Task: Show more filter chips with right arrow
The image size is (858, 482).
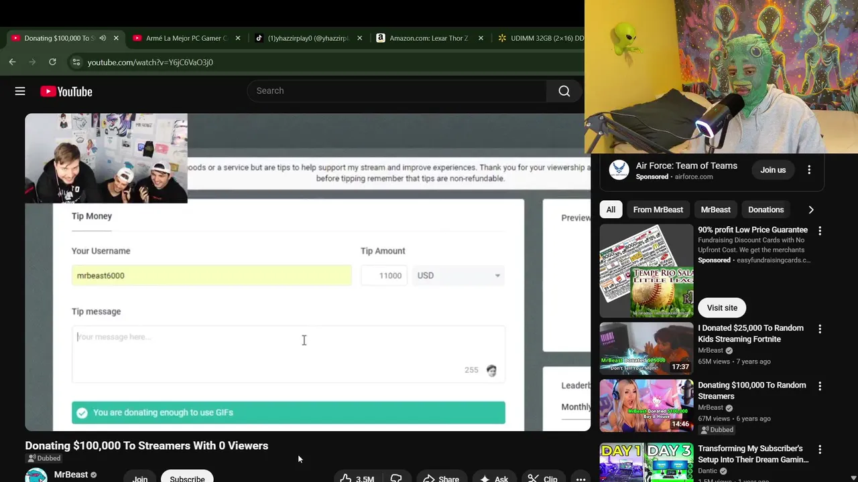Action: click(810, 210)
